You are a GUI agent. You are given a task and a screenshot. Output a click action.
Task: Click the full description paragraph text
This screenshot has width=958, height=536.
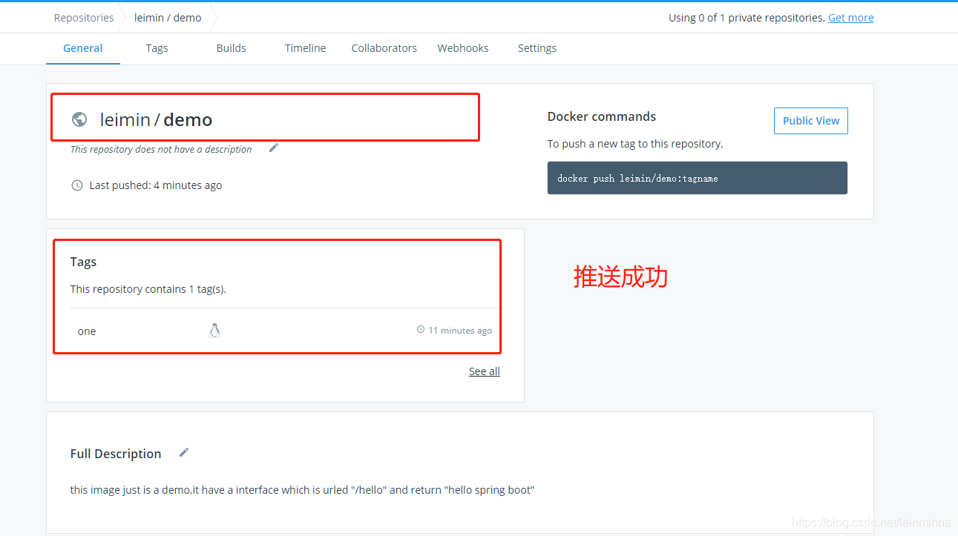(302, 490)
